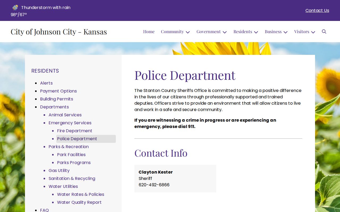Image resolution: width=340 pixels, height=212 pixels.
Task: Open Parks Programs in the sidebar
Action: (x=74, y=162)
